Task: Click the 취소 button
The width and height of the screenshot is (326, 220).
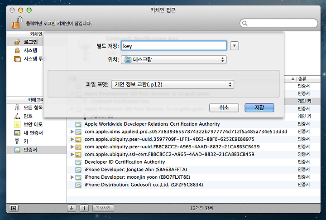Action: point(224,108)
